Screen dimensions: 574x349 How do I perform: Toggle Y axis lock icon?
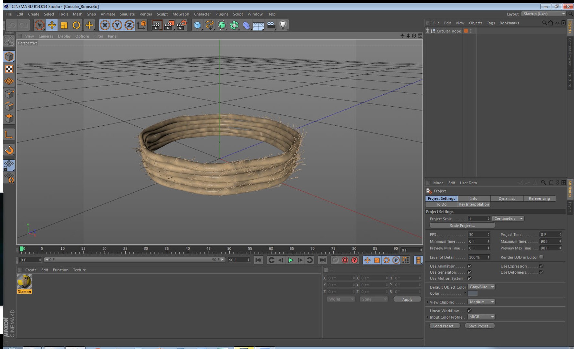(x=117, y=25)
